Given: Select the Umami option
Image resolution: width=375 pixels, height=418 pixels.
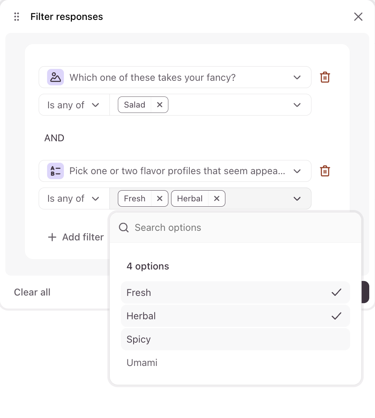Looking at the screenshot, I should [235, 363].
